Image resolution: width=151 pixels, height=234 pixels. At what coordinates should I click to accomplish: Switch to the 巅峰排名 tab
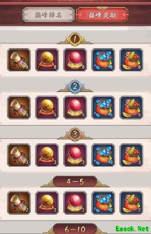click(48, 15)
